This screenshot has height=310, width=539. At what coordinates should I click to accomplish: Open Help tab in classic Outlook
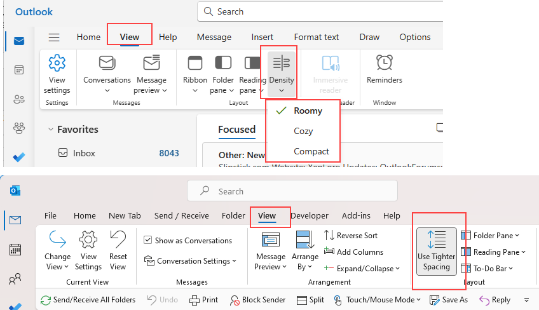click(392, 216)
